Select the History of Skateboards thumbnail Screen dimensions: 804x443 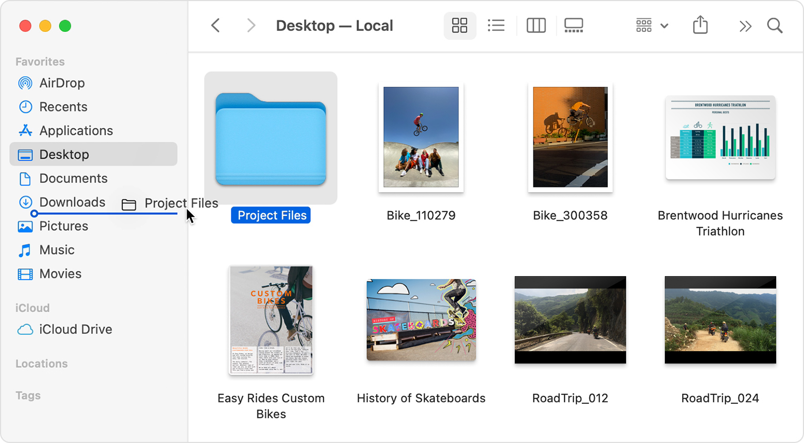(x=421, y=320)
